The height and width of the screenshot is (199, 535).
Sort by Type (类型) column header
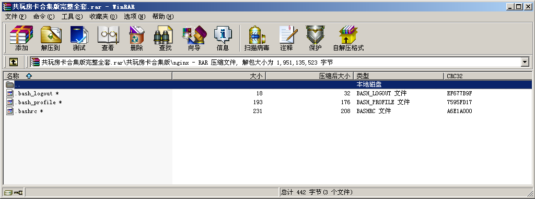(399, 76)
